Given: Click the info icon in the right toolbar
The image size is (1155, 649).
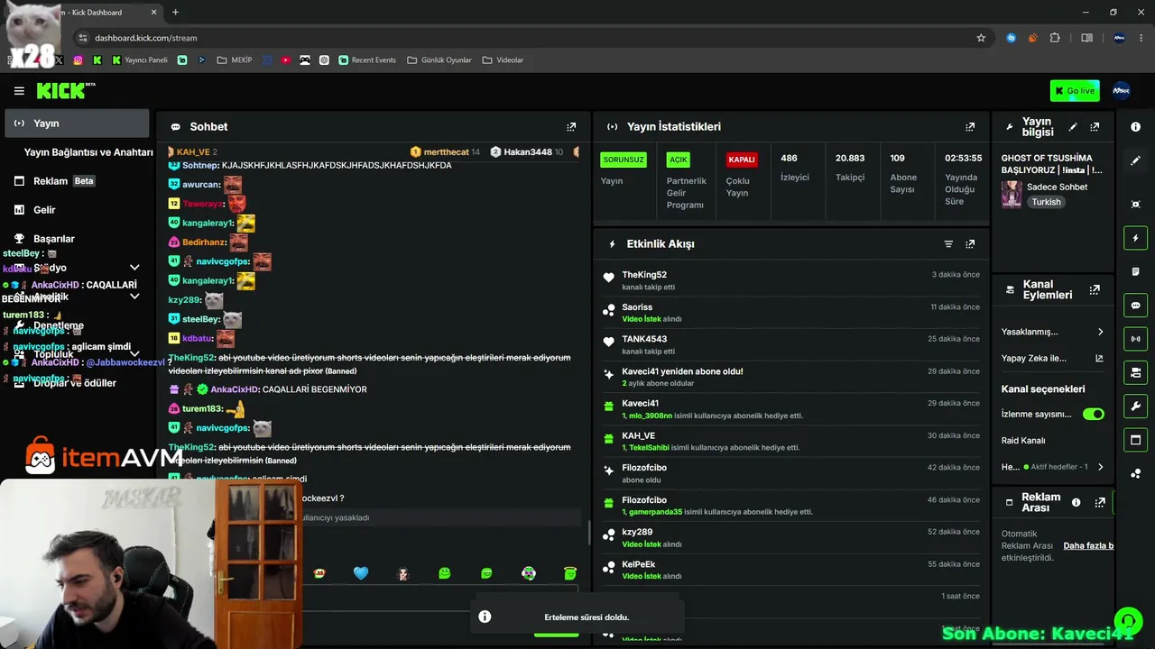Looking at the screenshot, I should coord(1136,127).
